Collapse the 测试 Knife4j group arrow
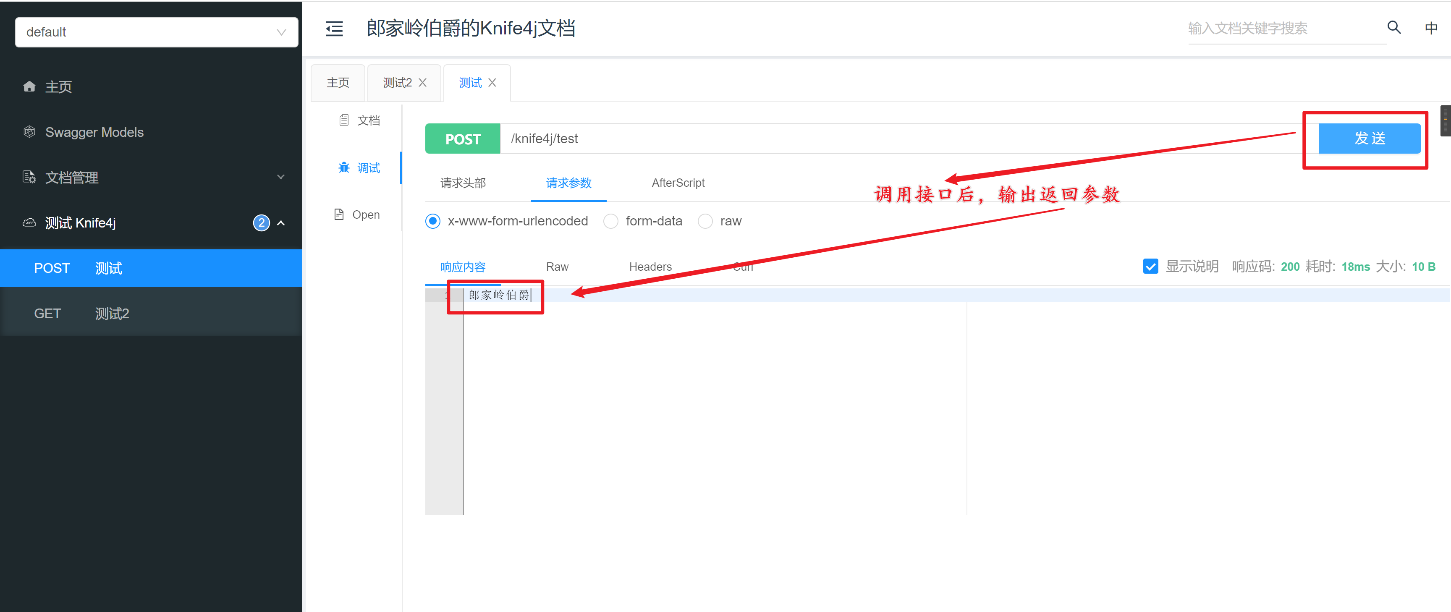Screen dimensions: 1451x612 [280, 223]
